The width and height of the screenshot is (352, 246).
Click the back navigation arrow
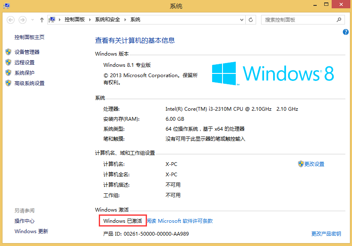coord(11,19)
